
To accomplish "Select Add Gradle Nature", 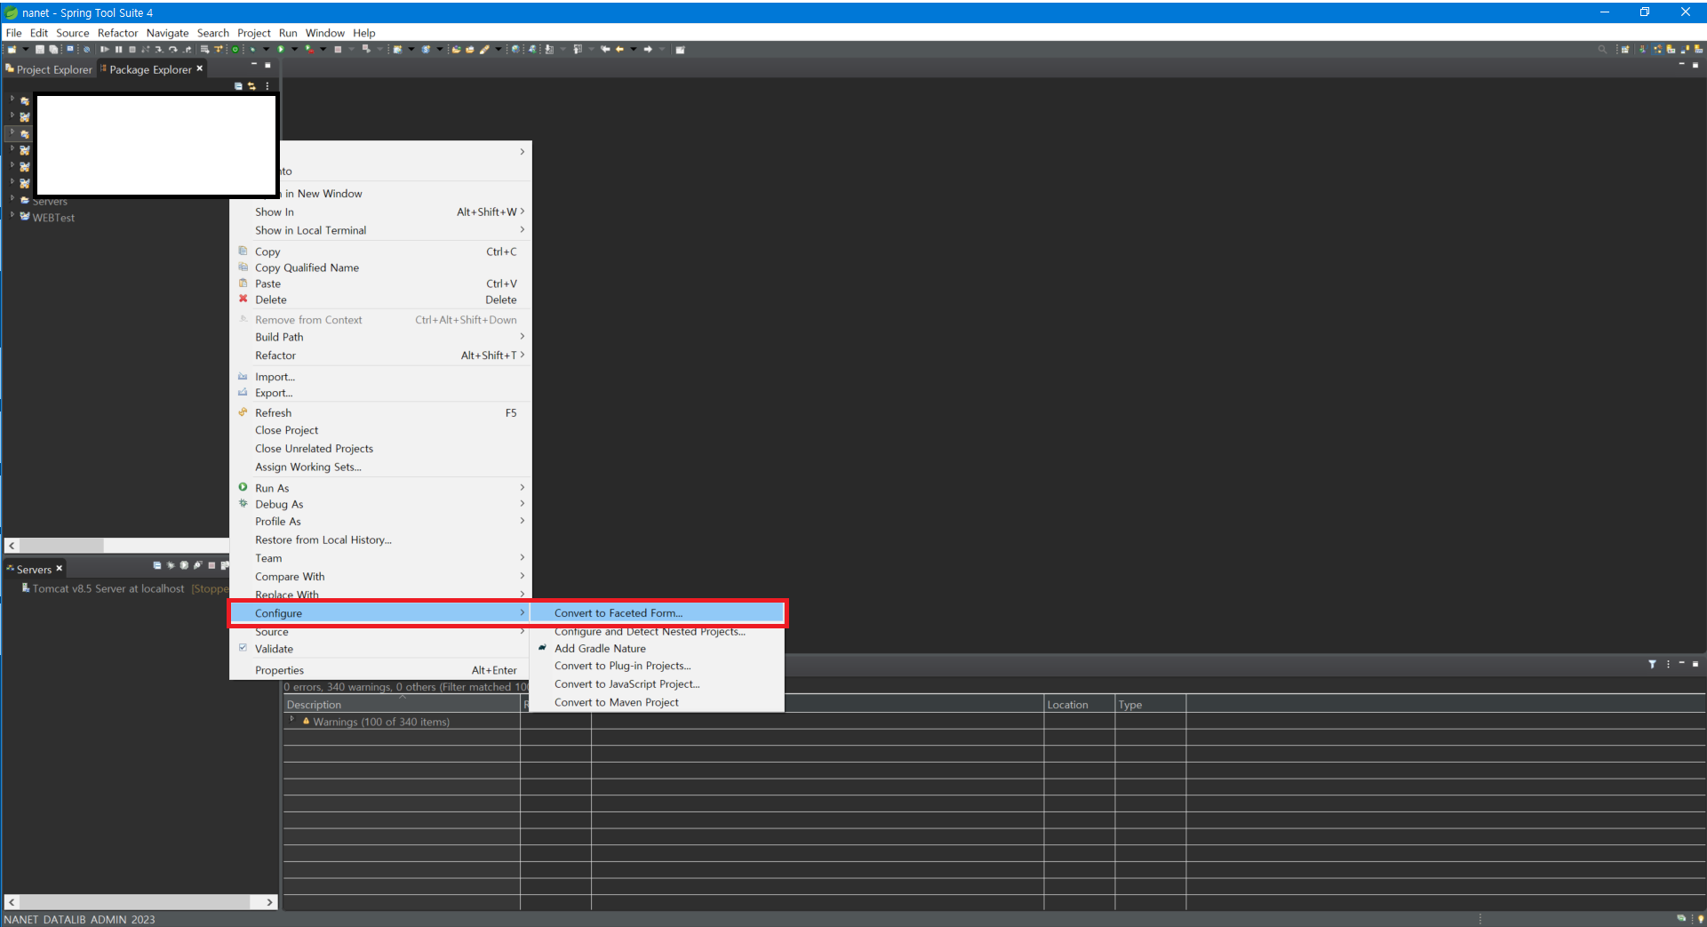I will click(x=658, y=649).
